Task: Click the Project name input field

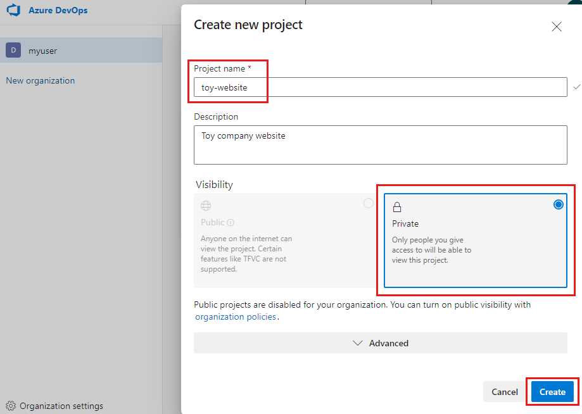Action: 381,87
